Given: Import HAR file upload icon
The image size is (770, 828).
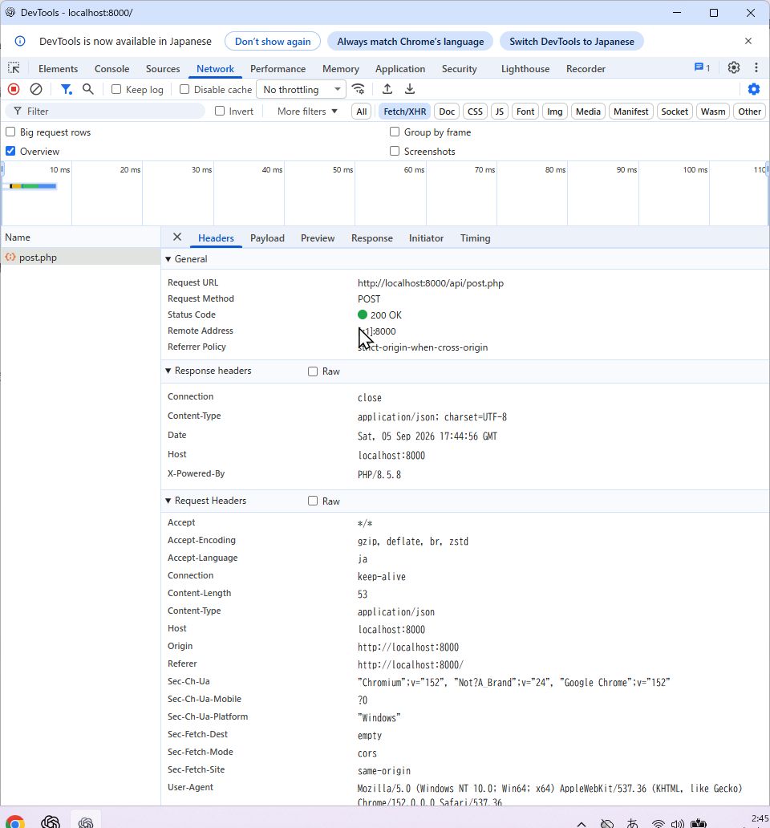Looking at the screenshot, I should [387, 89].
